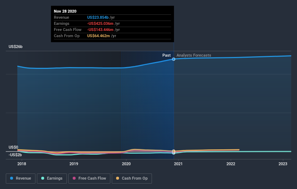The width and height of the screenshot is (297, 189).
Task: Select the revenue data point at Nov 2020
Action: click(174, 59)
